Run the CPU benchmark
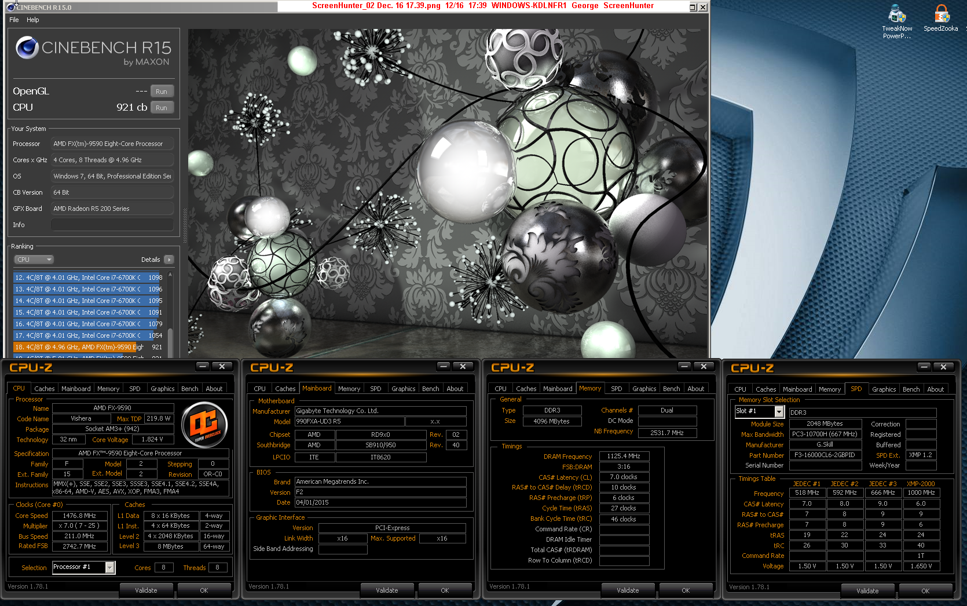The width and height of the screenshot is (967, 606). (x=162, y=108)
